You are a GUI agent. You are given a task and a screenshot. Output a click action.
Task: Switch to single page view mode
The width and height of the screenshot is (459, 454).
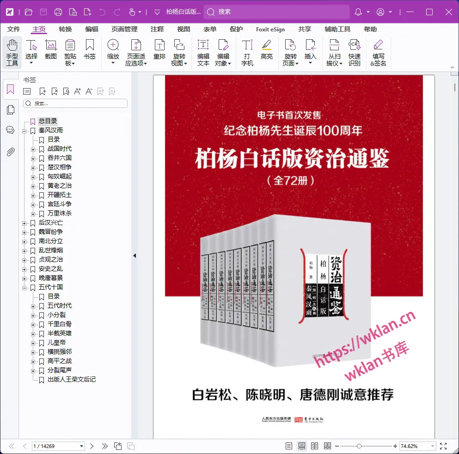pos(289,446)
